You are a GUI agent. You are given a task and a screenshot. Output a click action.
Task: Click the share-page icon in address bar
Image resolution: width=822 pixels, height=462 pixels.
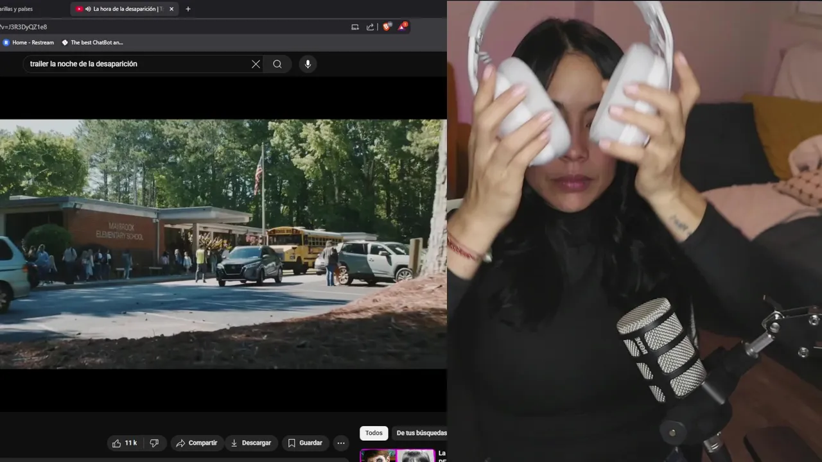click(x=370, y=27)
